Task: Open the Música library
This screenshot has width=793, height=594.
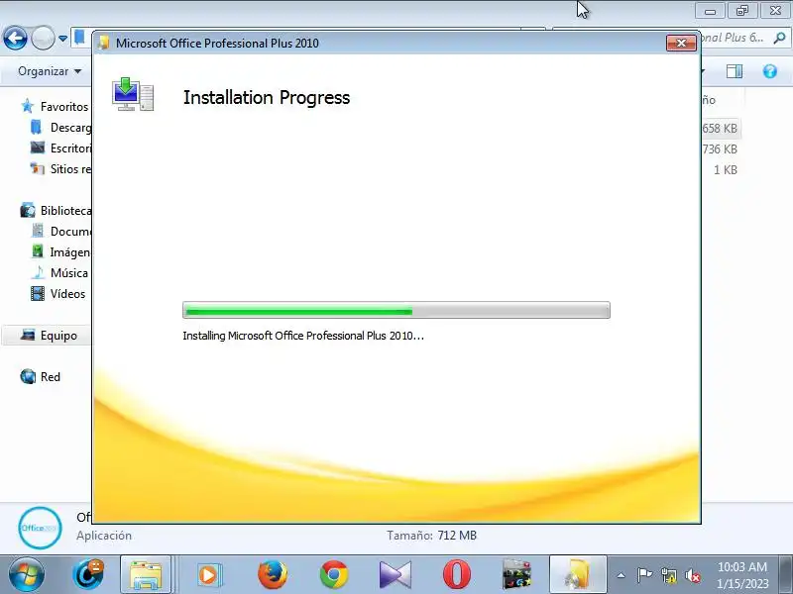Action: coord(69,273)
